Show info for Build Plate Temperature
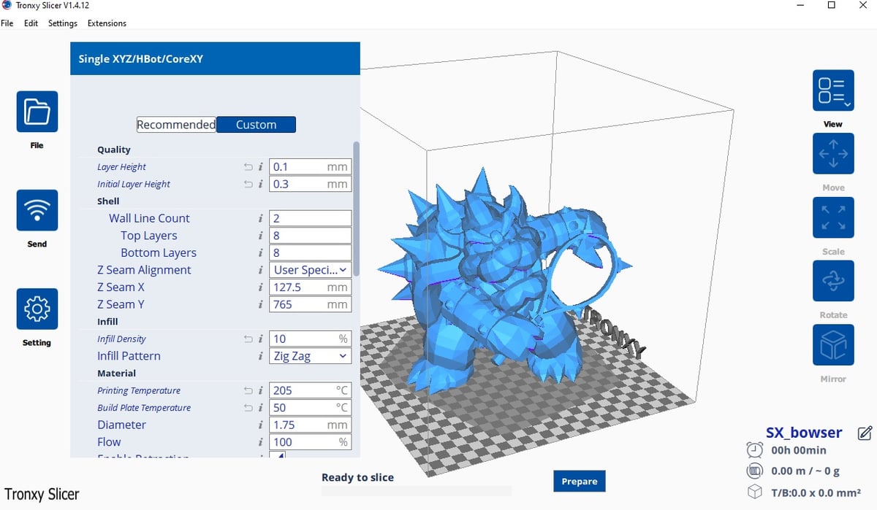Image resolution: width=877 pixels, height=510 pixels. pyautogui.click(x=261, y=408)
